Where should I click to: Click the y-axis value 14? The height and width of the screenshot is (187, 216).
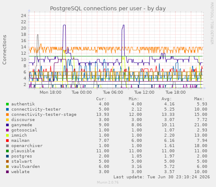point(23,47)
